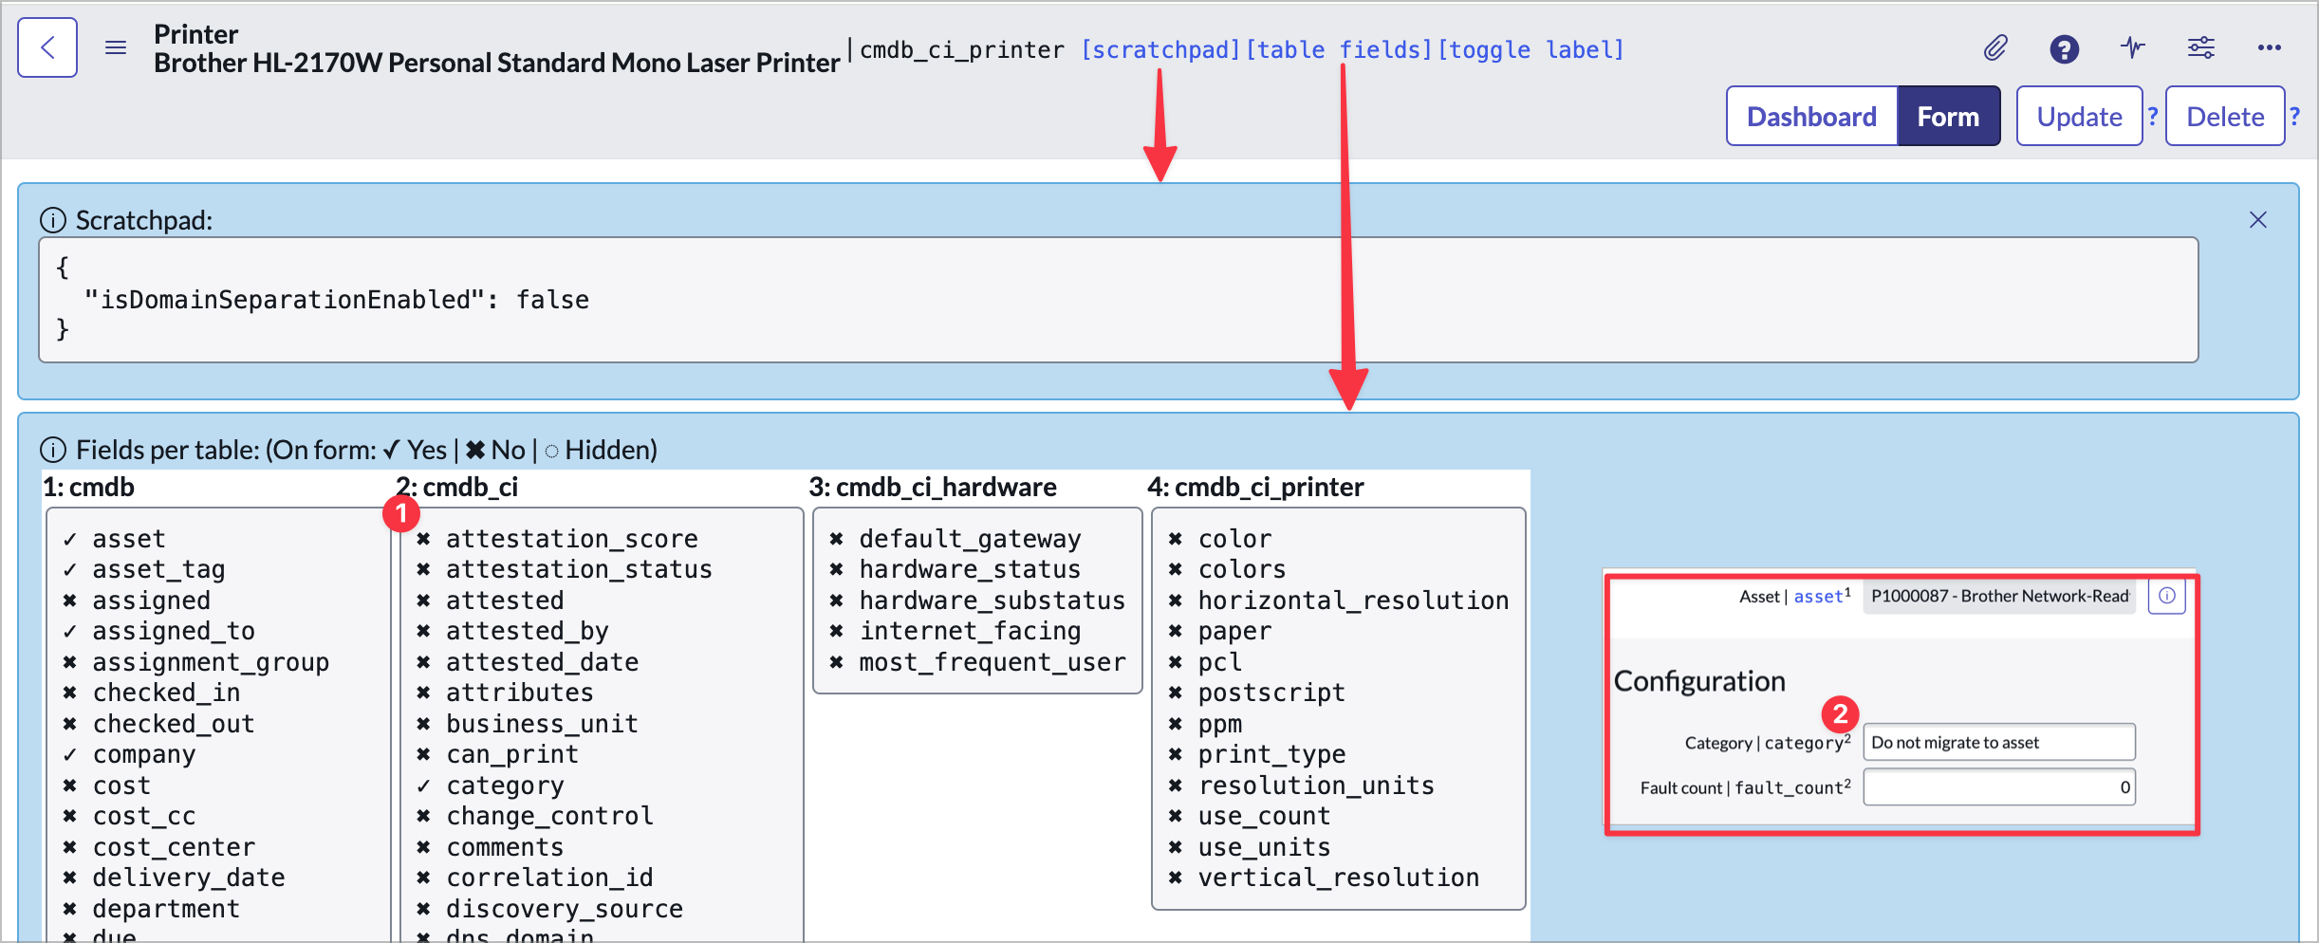The height and width of the screenshot is (943, 2319).
Task: Open the personalize form sliders icon
Action: (x=2200, y=47)
